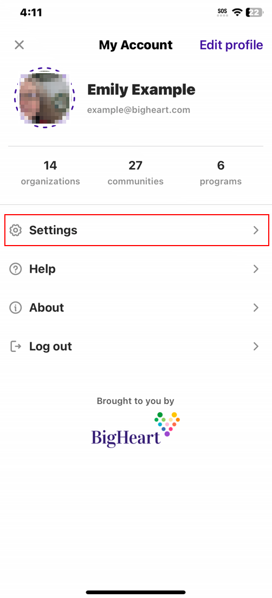The height and width of the screenshot is (598, 272).
Task: Tap the profile photo avatar
Action: (44, 98)
